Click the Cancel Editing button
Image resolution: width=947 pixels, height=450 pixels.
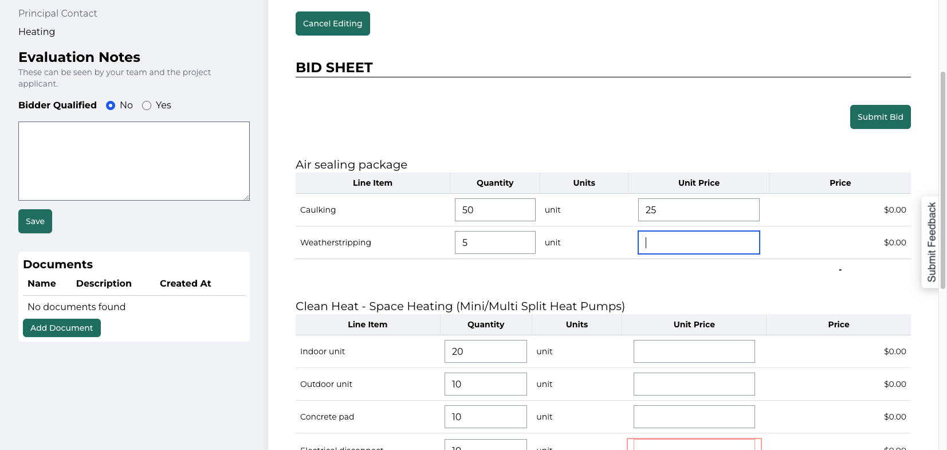coord(332,24)
